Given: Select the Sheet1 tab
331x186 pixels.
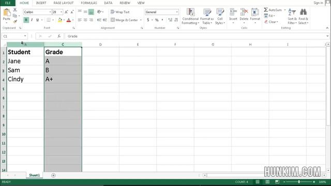Looking at the screenshot, I should [35, 175].
